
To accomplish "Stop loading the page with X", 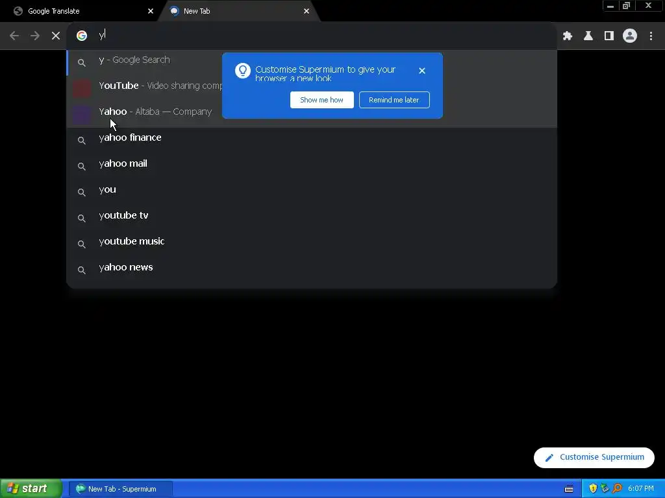I will pyautogui.click(x=56, y=36).
